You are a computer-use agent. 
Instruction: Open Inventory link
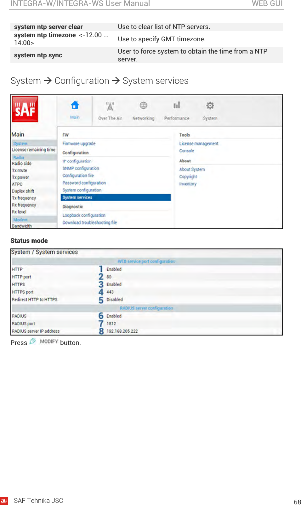pyautogui.click(x=188, y=184)
